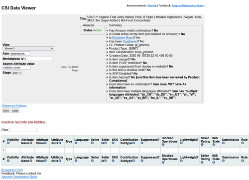249x180 pixels.
Task: Click Lightweight? info icon in lower header row
Action: (181, 161)
